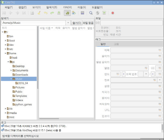Apply genre (장르) field tag-all icon
Viewport: 164px width, 140px height.
pyautogui.click(x=155, y=80)
